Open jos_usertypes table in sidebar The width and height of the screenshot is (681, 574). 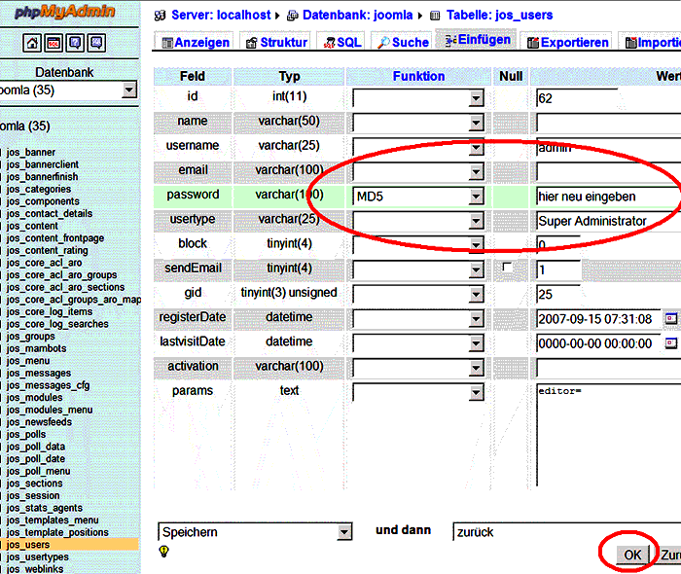(37, 556)
